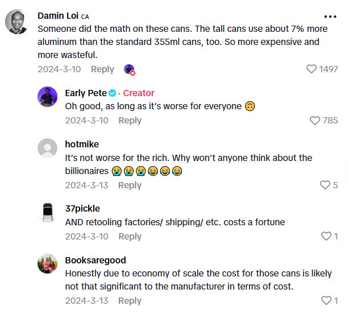
Task: Click the heart on 37pickle's comment
Action: pos(326,236)
